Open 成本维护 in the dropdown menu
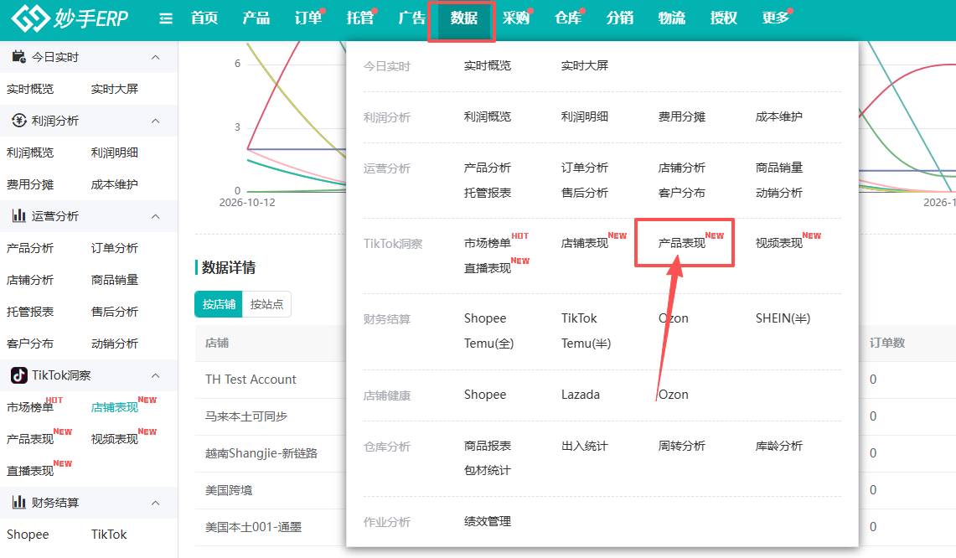 pos(778,117)
